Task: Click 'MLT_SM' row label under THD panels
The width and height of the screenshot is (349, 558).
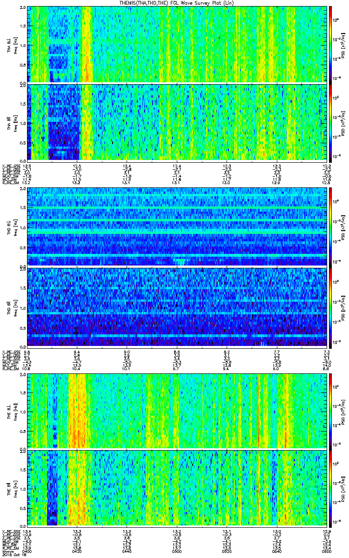Action: [x=9, y=365]
